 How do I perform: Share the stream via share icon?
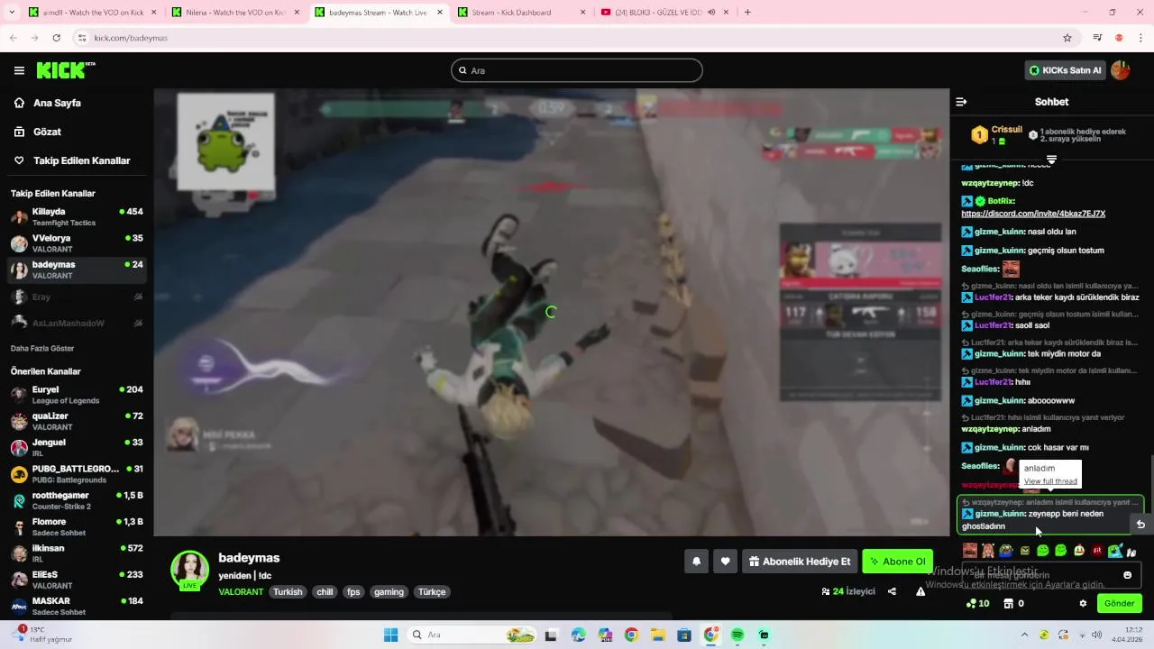tap(892, 591)
